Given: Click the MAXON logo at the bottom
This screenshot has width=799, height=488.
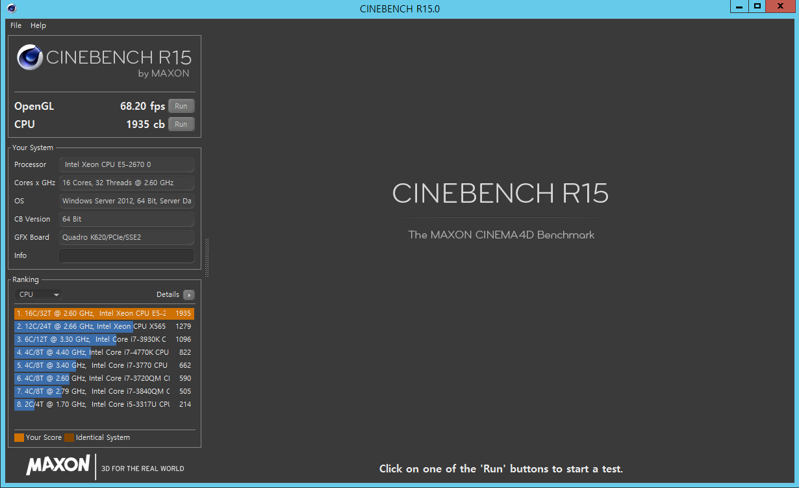Looking at the screenshot, I should point(58,465).
